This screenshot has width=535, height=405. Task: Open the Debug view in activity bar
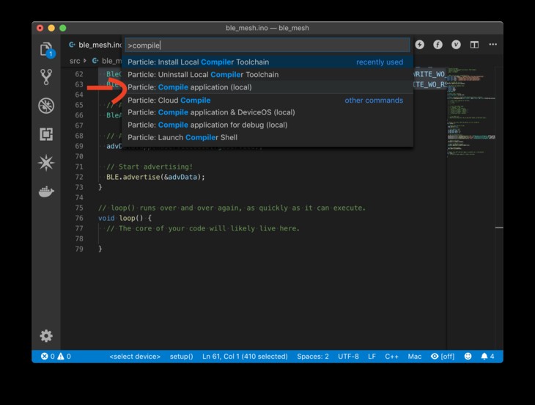pos(46,106)
